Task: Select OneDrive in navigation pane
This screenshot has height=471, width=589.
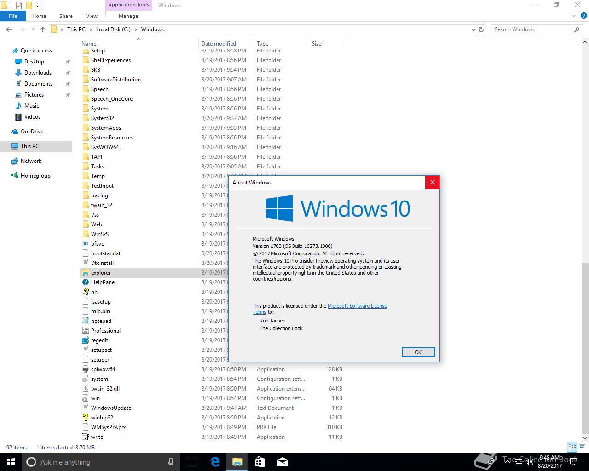Action: (32, 132)
